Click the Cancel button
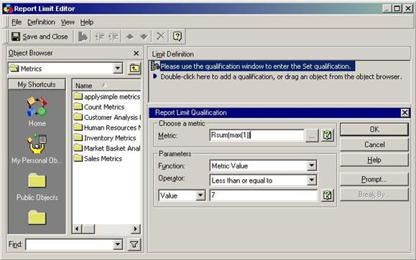Viewport: 416px width, 260px height. (x=374, y=145)
